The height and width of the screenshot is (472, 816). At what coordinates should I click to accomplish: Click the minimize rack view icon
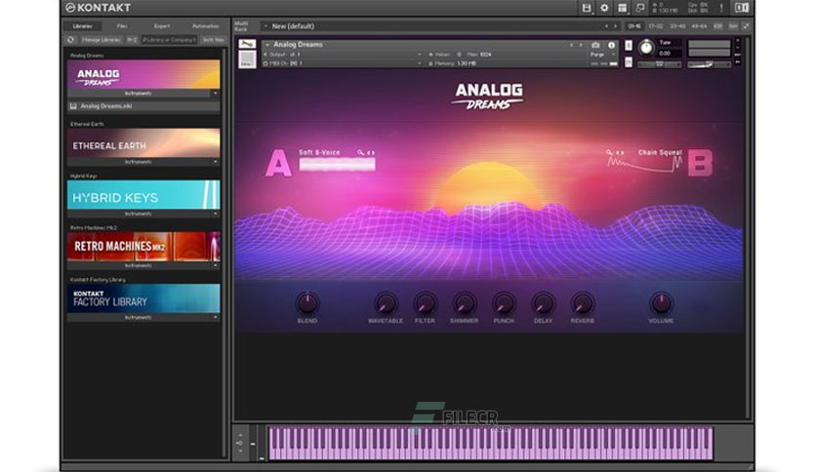(x=746, y=26)
